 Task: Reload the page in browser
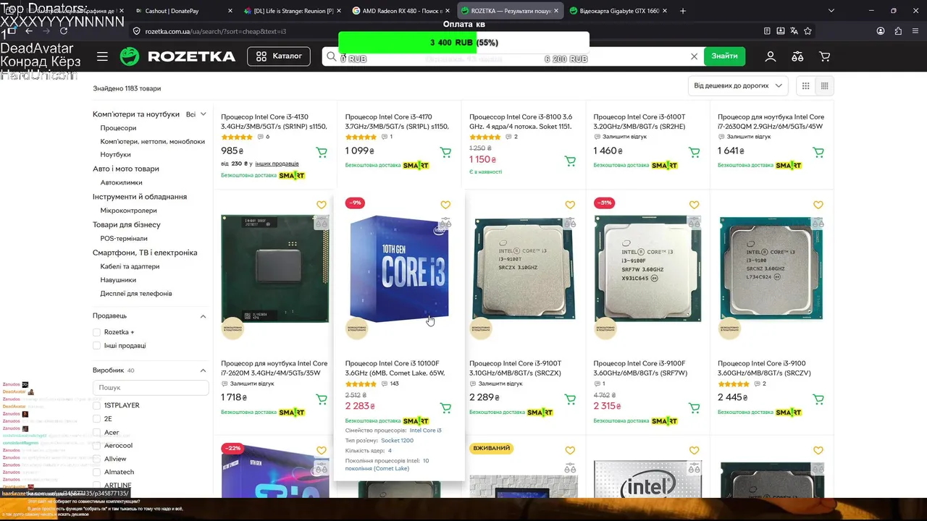pyautogui.click(x=64, y=31)
